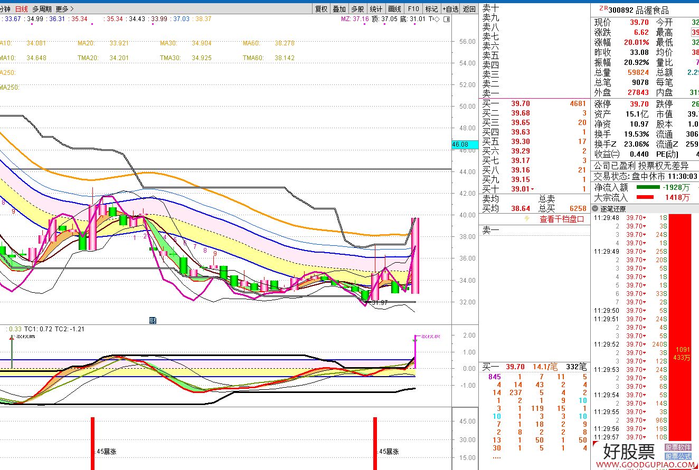
Task: Click the 交易状态 盘中休市 status line
Action: pyautogui.click(x=645, y=177)
